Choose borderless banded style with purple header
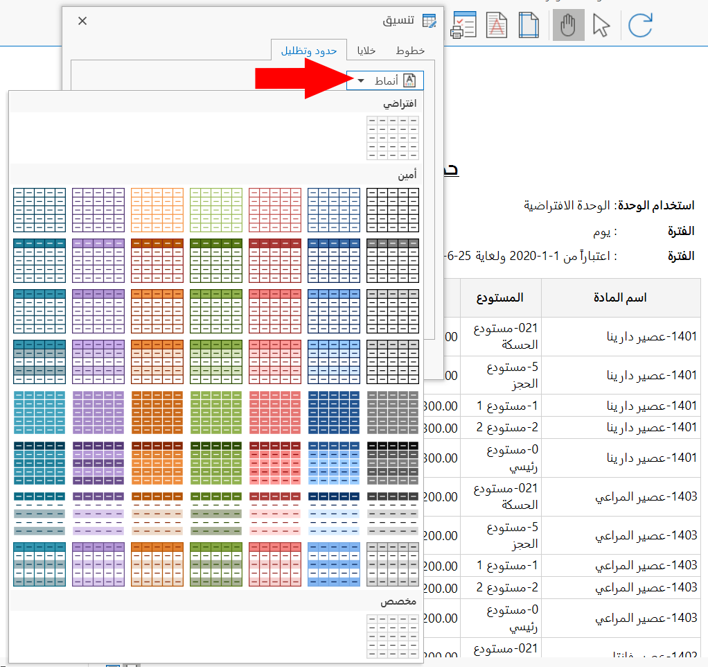This screenshot has width=708, height=667. 98,514
